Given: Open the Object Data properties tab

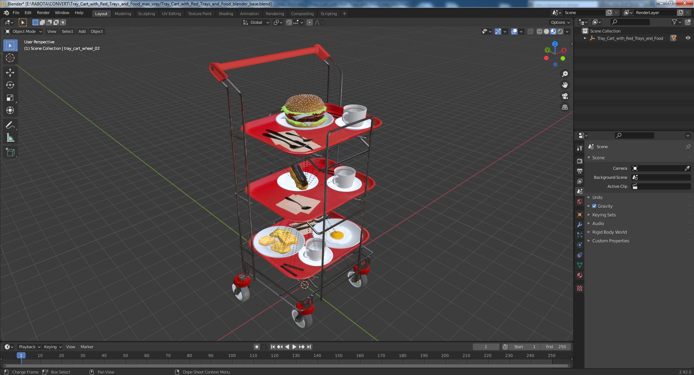Looking at the screenshot, I should pos(580,265).
